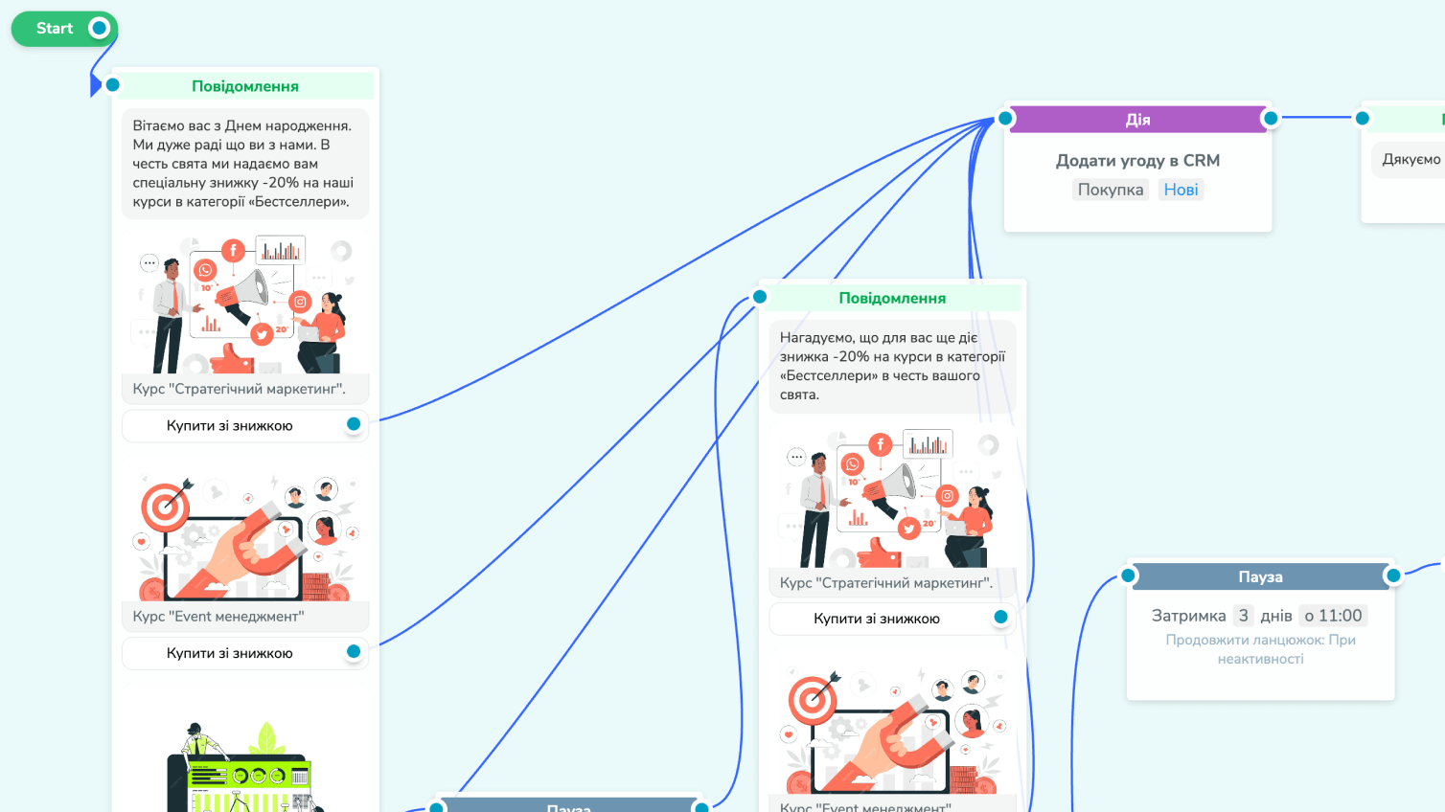Click connector dot of Купити зі знижкою in reminder message

coord(1001,618)
